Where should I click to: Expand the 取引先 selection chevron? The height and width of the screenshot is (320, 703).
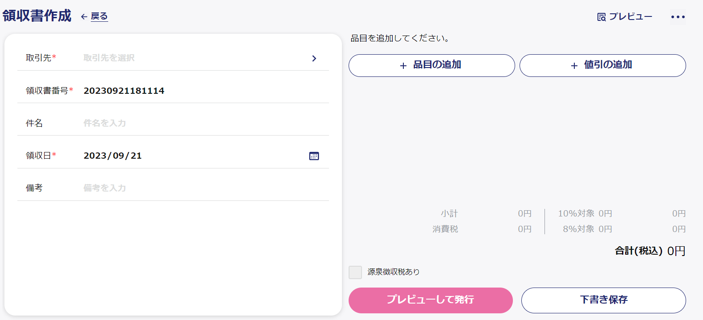click(x=314, y=58)
